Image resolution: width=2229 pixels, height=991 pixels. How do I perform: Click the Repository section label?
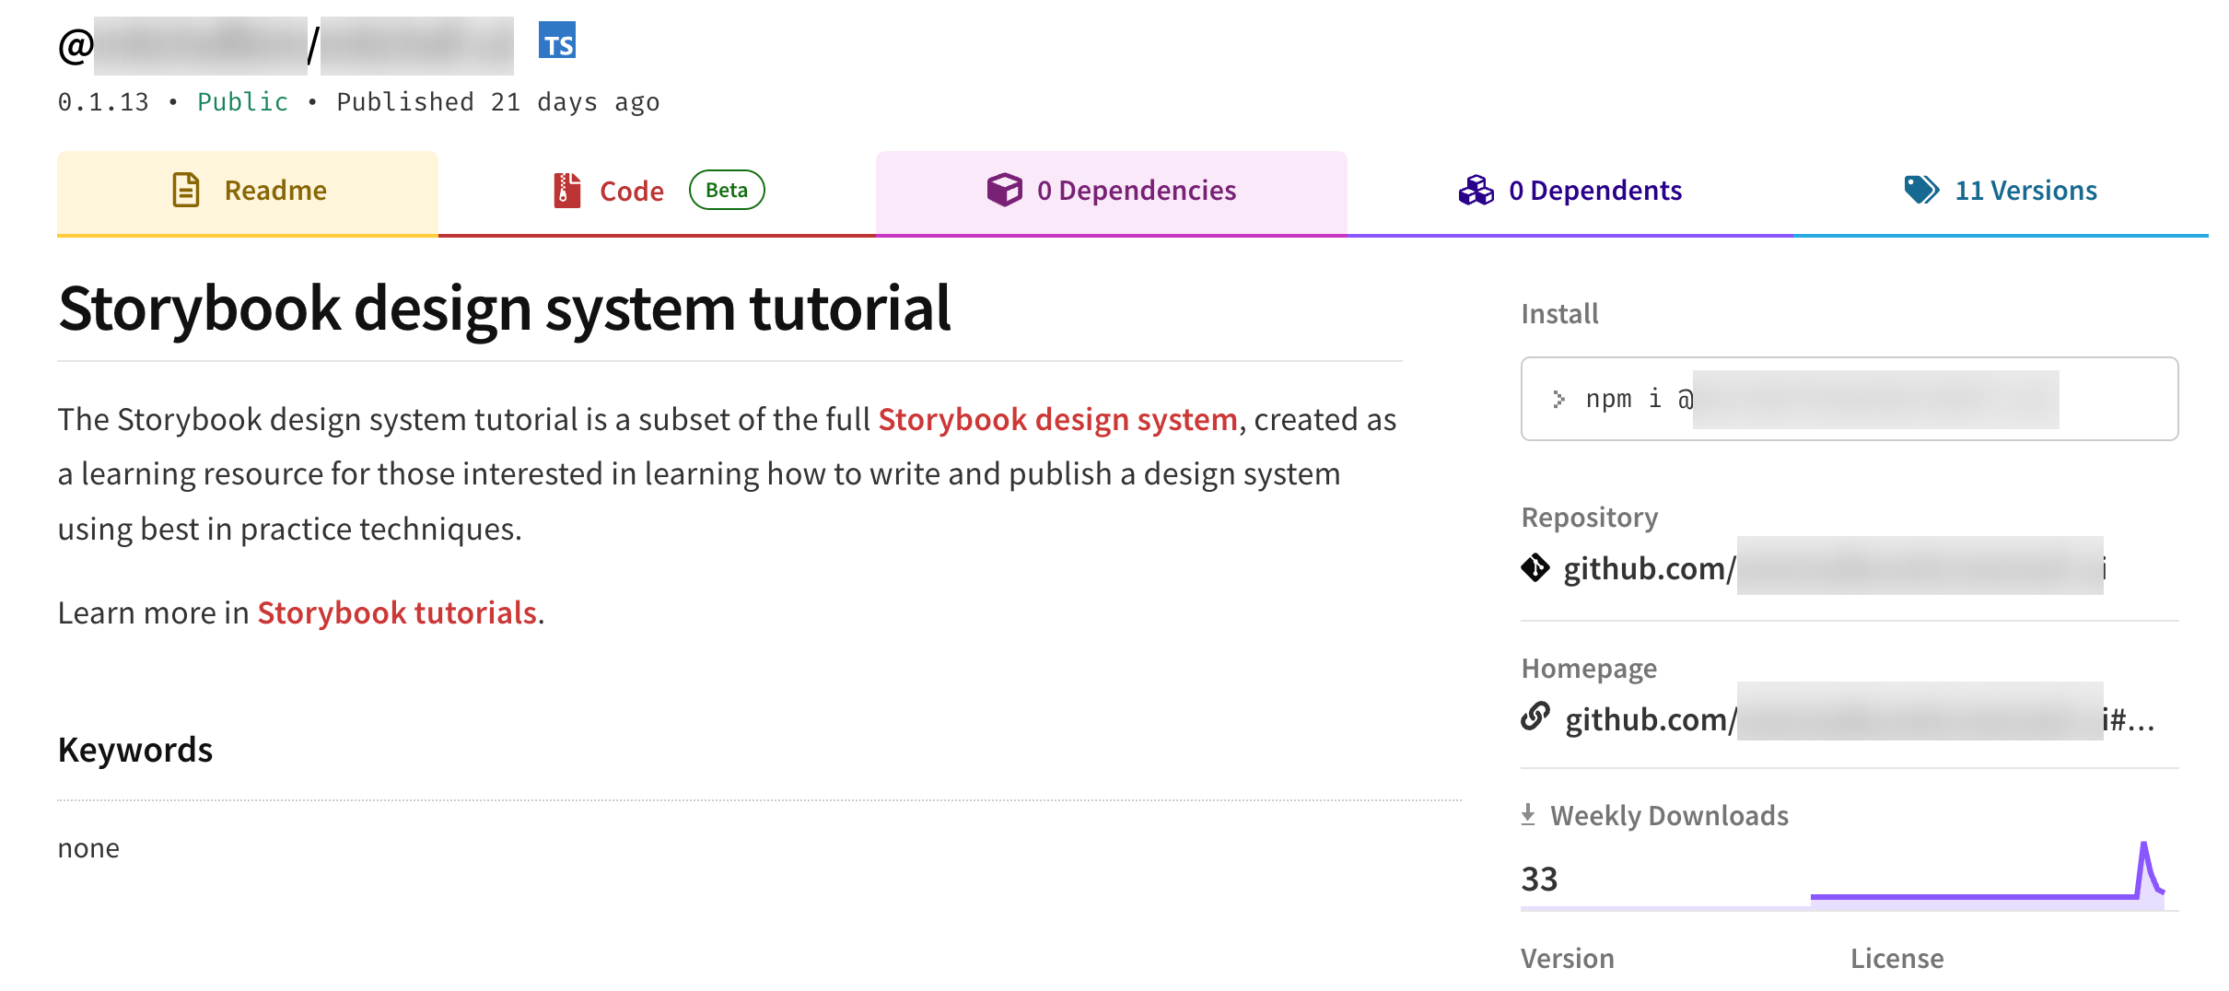pos(1590,517)
